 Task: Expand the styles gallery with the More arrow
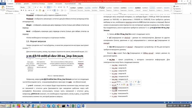tap(171, 11)
